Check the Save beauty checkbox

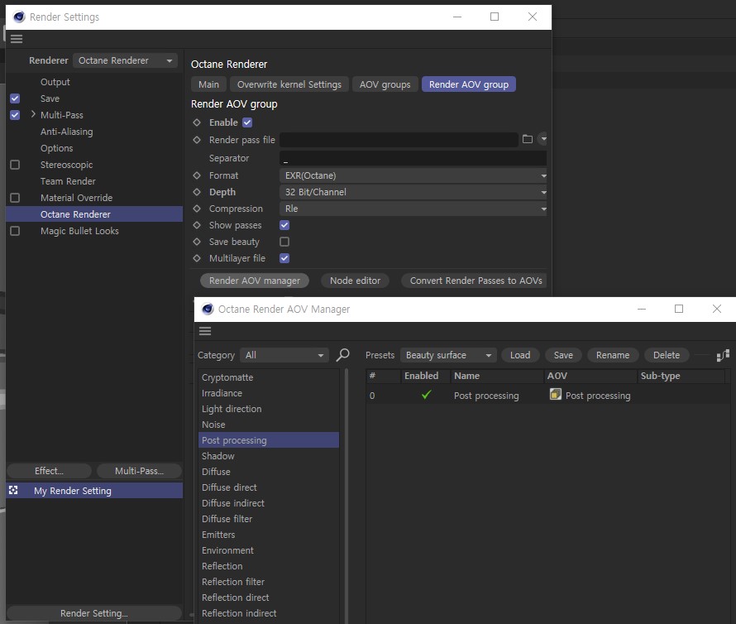284,242
